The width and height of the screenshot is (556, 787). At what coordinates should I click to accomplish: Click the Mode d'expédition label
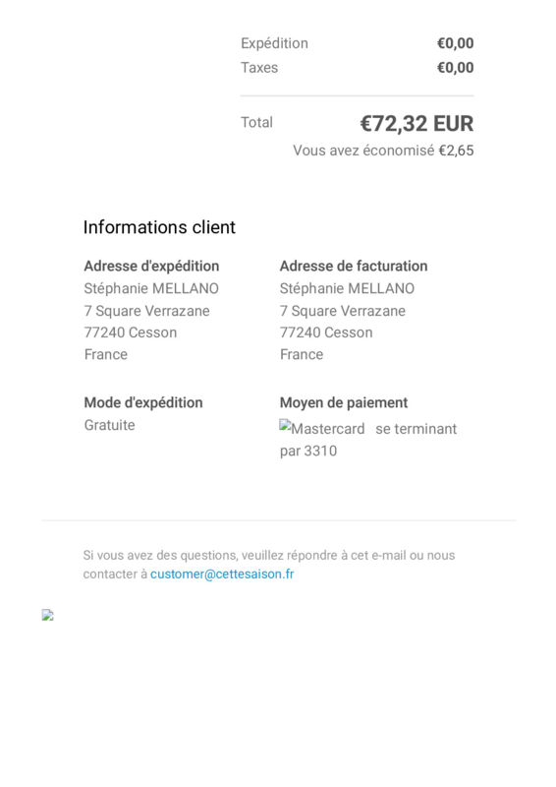pos(143,402)
